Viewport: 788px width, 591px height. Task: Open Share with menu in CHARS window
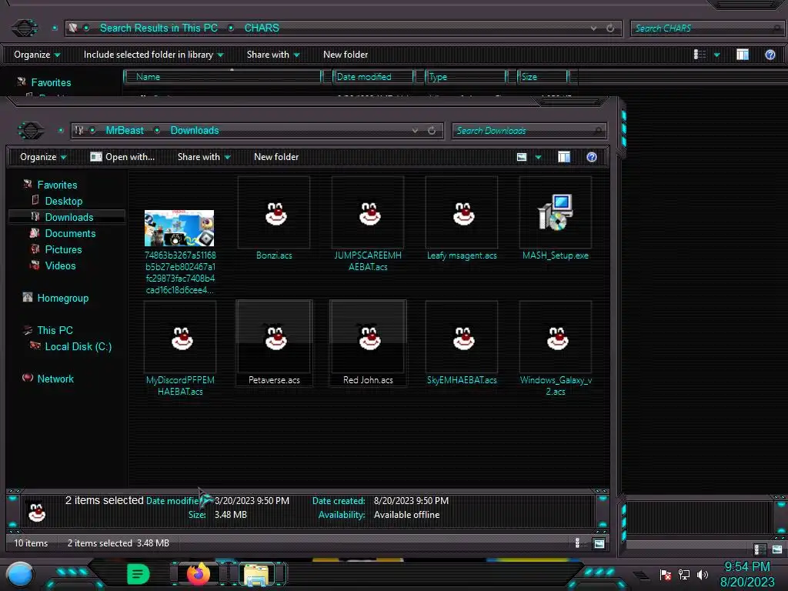click(273, 55)
